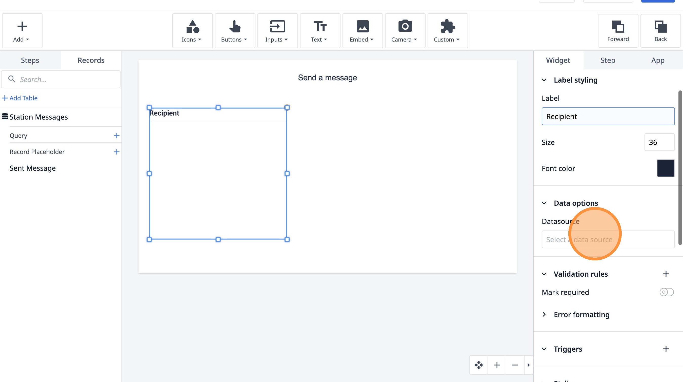Switch to the Steps tab

coord(30,60)
